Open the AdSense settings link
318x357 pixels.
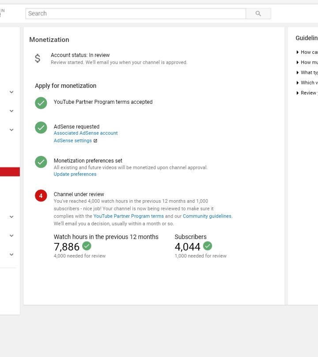point(72,141)
